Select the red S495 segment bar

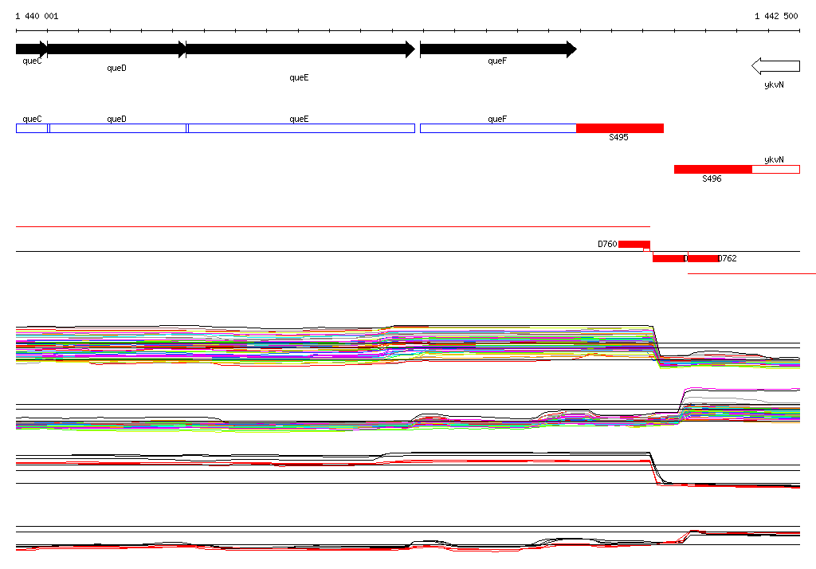click(620, 128)
